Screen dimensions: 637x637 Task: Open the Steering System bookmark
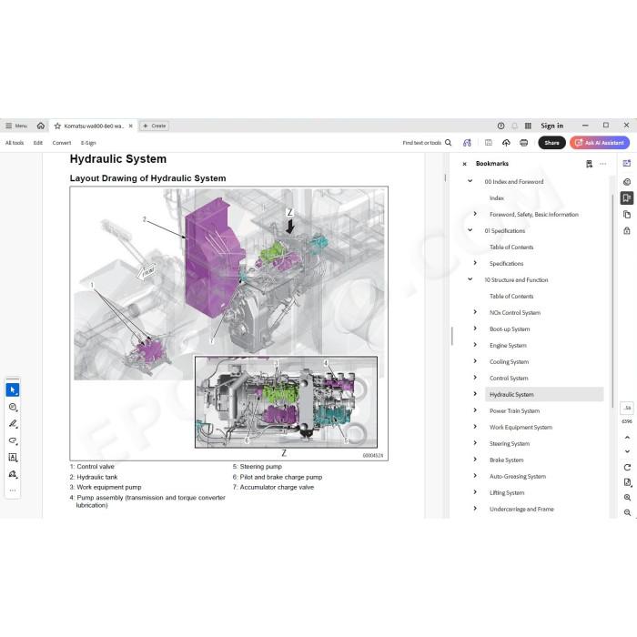click(x=510, y=444)
